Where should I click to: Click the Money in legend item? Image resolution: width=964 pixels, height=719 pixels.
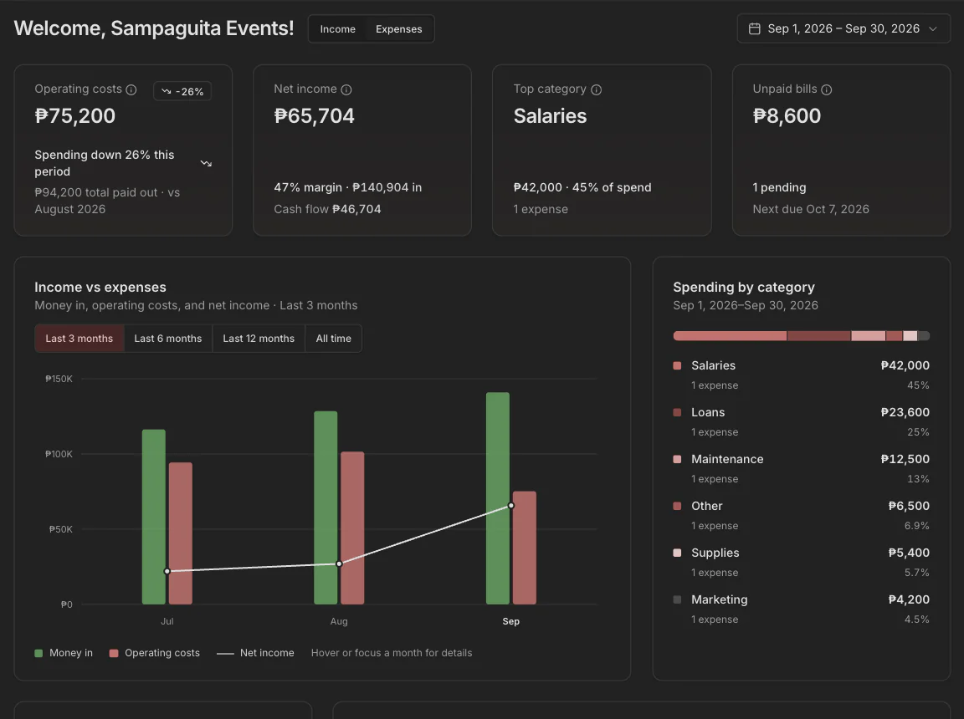pyautogui.click(x=64, y=653)
